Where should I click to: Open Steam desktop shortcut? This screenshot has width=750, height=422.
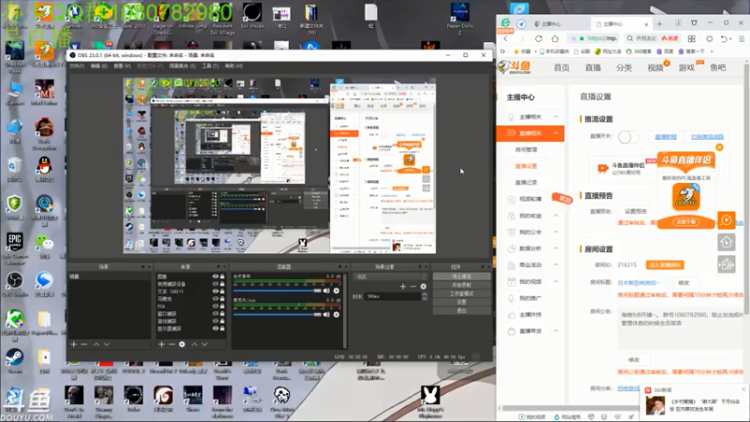click(x=14, y=360)
